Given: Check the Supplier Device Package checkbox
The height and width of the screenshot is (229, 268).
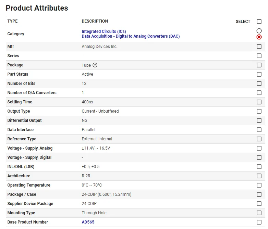Looking at the screenshot, I should 259,204.
